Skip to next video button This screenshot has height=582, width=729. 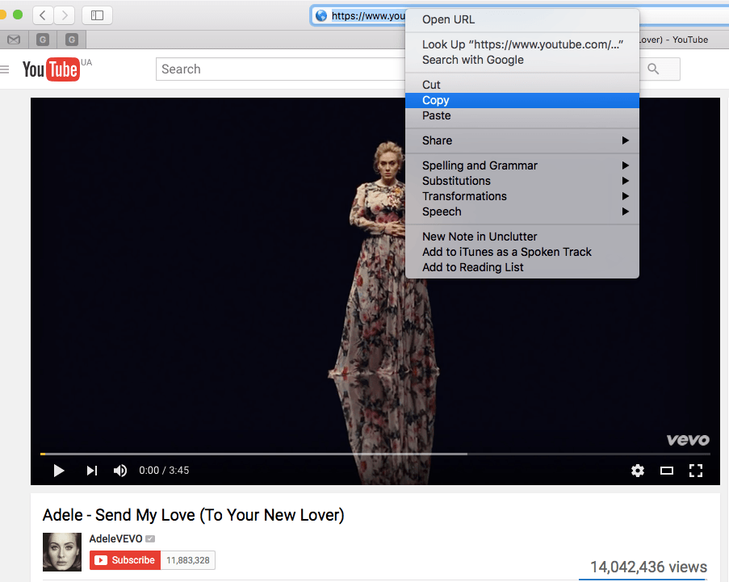[x=92, y=471]
